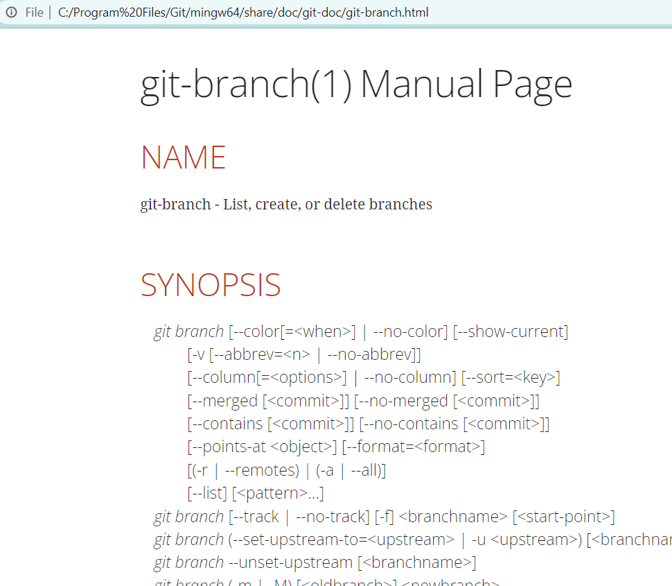This screenshot has height=586, width=672.
Task: Click the "[--no-merged [<commit>]]" option text
Action: point(447,401)
